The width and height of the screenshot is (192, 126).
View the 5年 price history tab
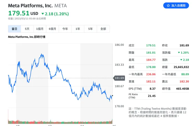(90, 29)
